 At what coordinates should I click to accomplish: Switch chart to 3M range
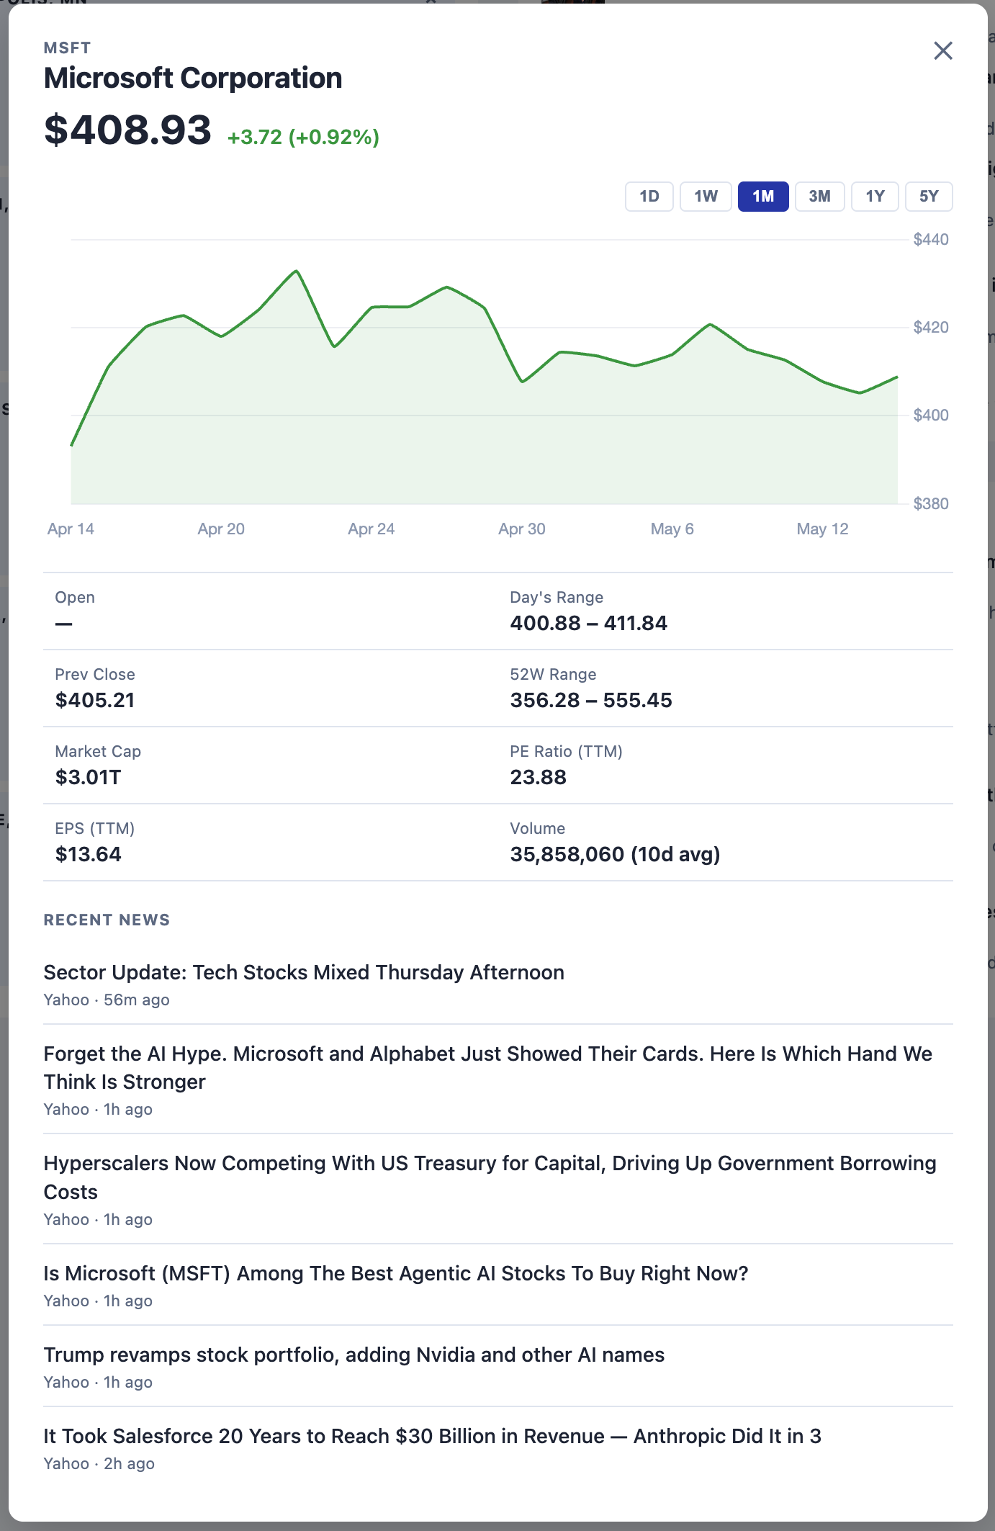pos(819,197)
